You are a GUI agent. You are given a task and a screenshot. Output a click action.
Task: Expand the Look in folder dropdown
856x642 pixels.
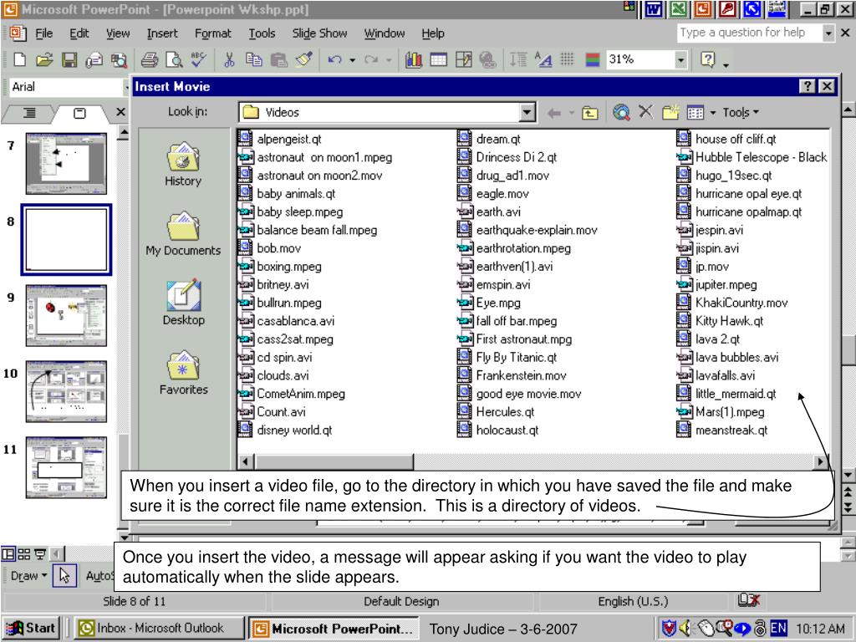click(x=527, y=113)
